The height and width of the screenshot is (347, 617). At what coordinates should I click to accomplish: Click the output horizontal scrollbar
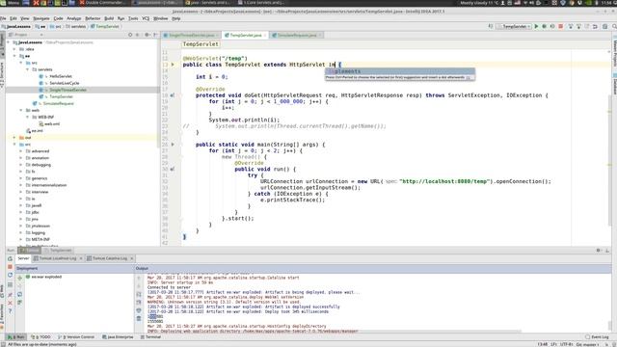[x=335, y=332]
